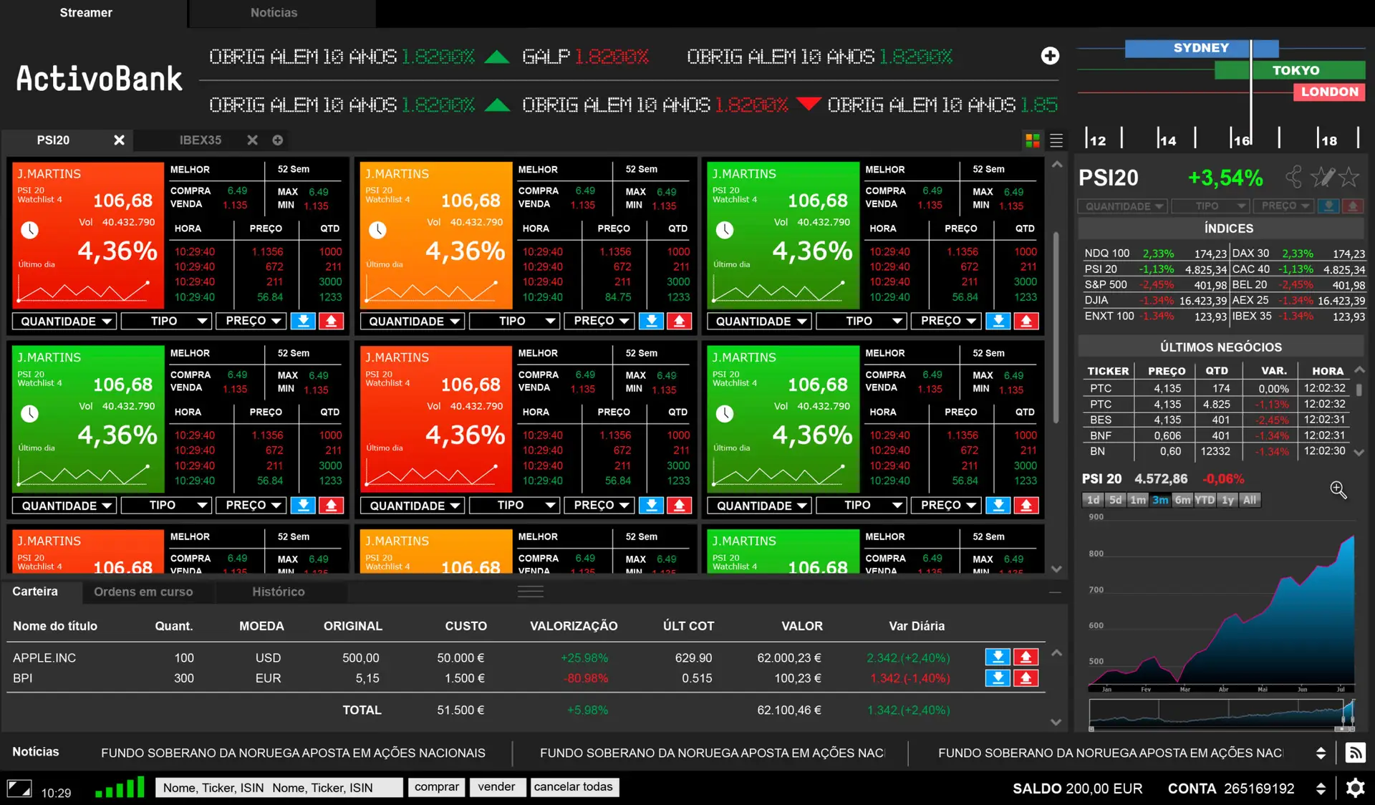Click the RSS feed icon in news bar
1375x805 pixels.
pyautogui.click(x=1355, y=753)
